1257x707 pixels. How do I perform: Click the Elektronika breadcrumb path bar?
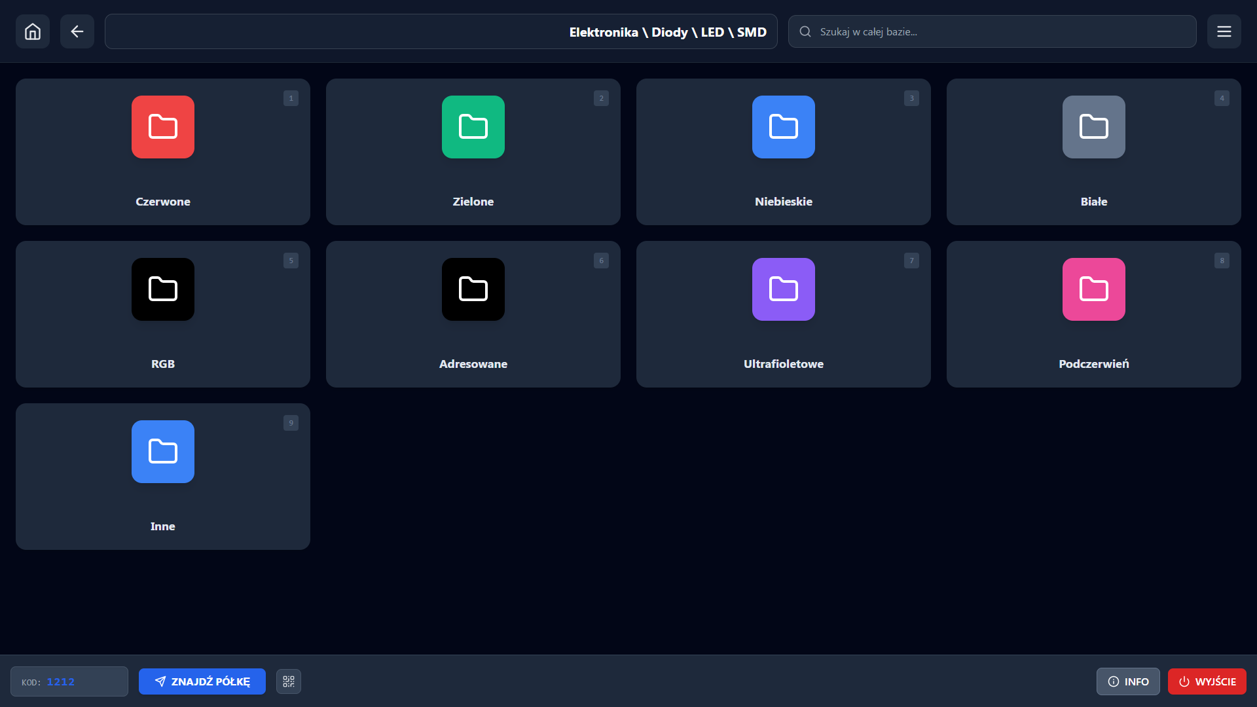[x=441, y=31]
